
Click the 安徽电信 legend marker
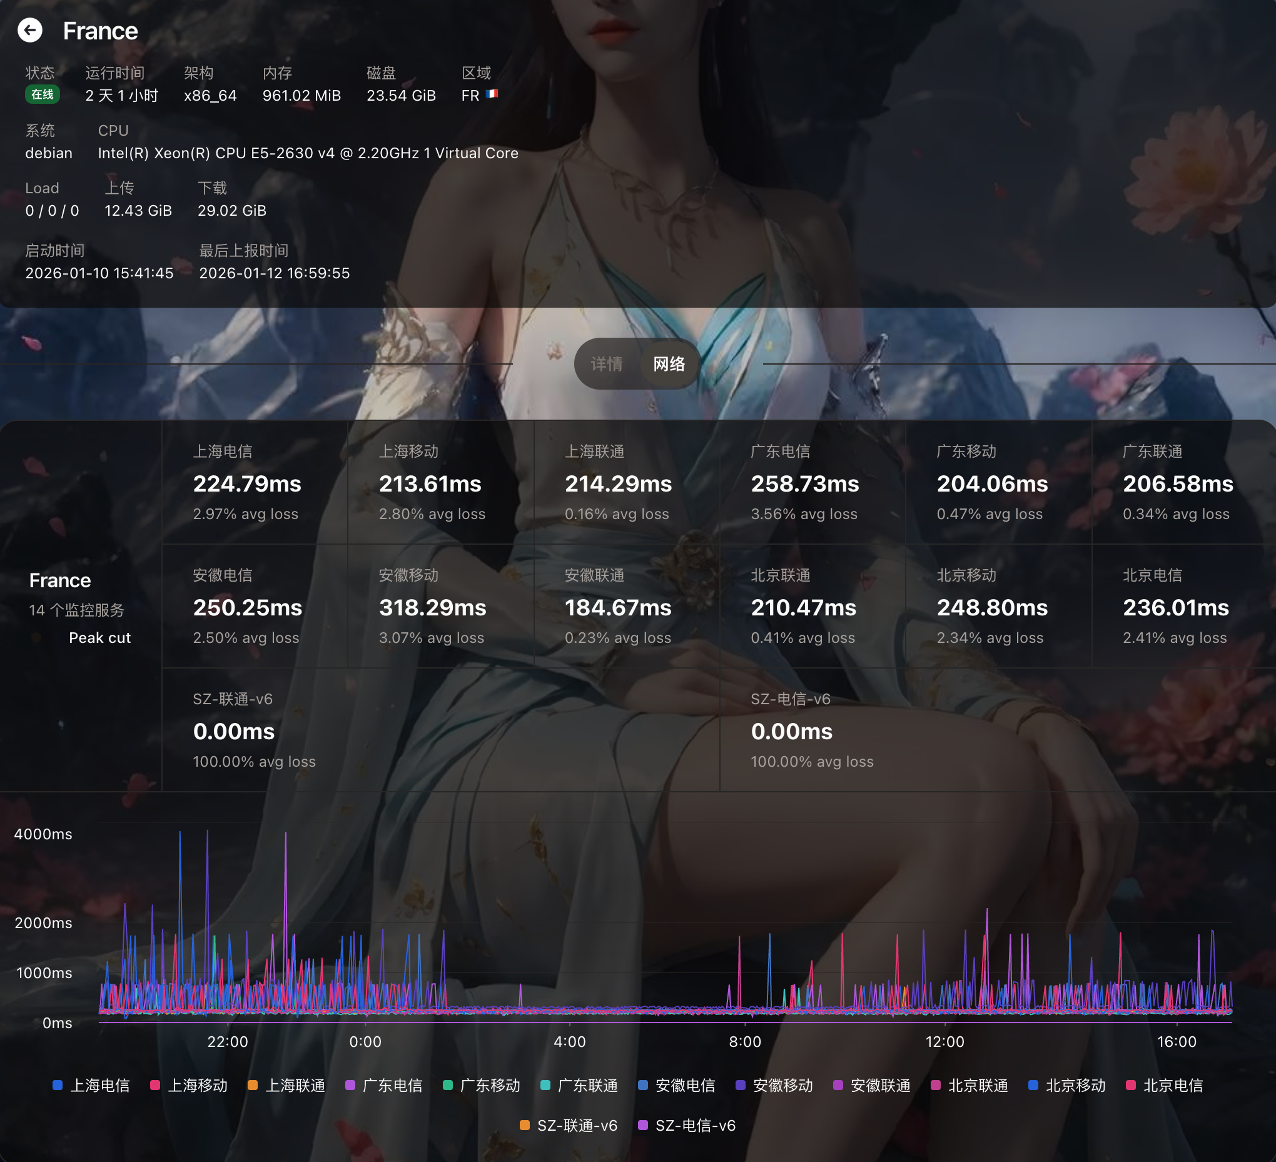[x=643, y=1086]
